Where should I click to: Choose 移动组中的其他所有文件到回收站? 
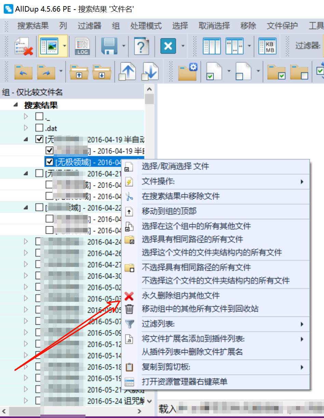click(x=216, y=309)
